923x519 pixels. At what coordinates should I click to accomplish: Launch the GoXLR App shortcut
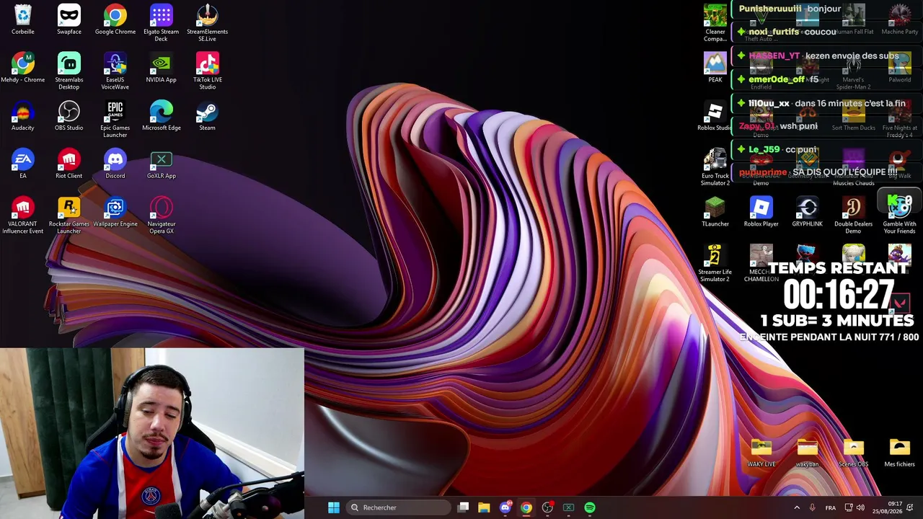pyautogui.click(x=162, y=164)
